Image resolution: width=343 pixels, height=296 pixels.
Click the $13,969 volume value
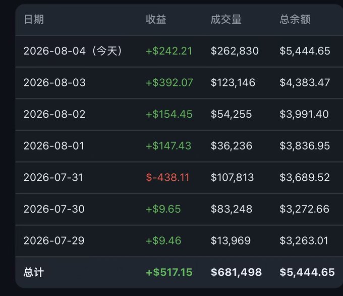pyautogui.click(x=231, y=240)
